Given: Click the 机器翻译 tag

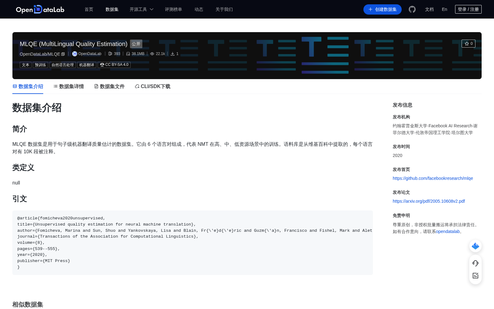Looking at the screenshot, I should click(87, 65).
